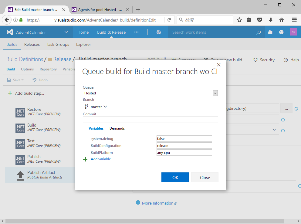Expand the dropdown chevron in the right panel

(x=274, y=130)
